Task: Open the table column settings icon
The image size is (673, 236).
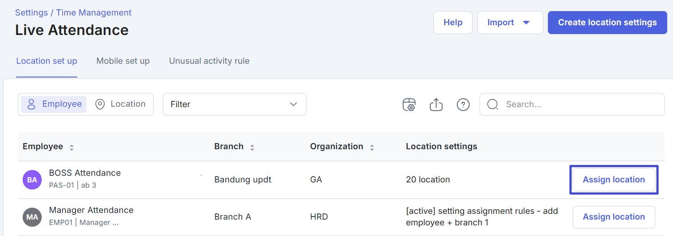Action: 409,104
